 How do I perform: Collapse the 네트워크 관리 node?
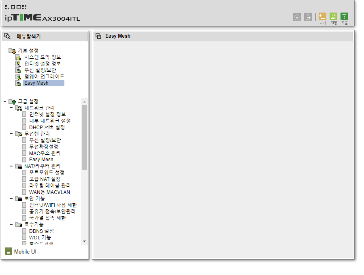11,108
